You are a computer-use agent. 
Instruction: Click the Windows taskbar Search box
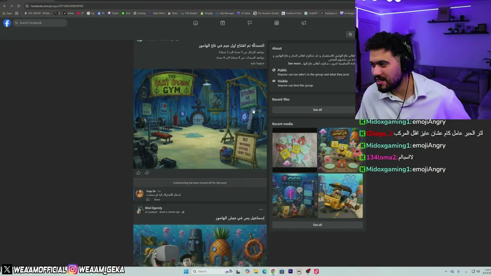click(213, 271)
